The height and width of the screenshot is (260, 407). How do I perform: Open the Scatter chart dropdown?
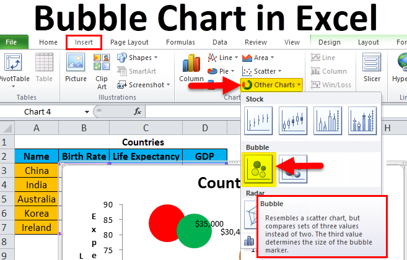(261, 71)
